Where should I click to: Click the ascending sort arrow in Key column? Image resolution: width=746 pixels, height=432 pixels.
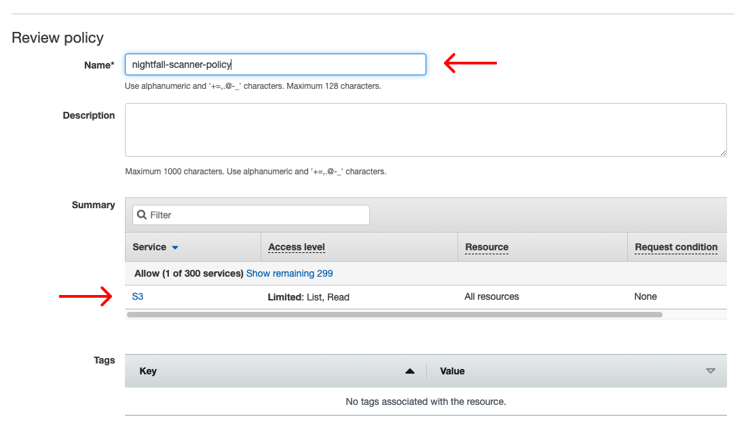tap(409, 371)
